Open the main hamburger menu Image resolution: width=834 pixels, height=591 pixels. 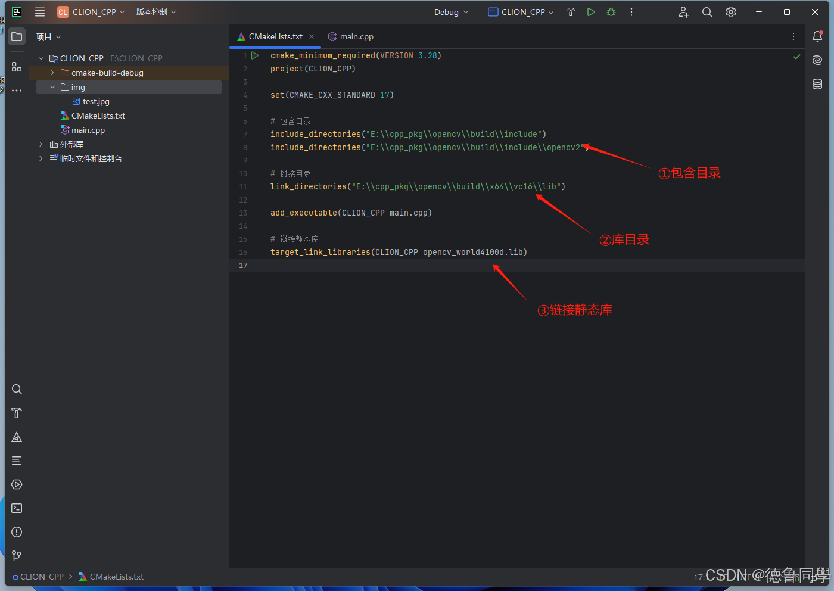click(x=39, y=12)
